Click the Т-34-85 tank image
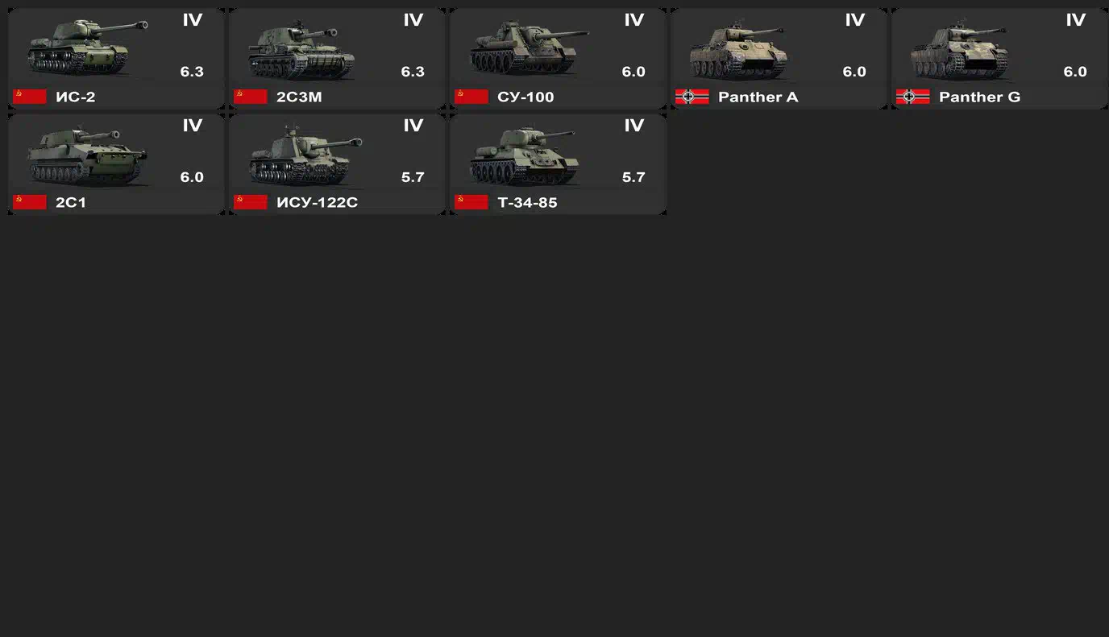 (525, 155)
